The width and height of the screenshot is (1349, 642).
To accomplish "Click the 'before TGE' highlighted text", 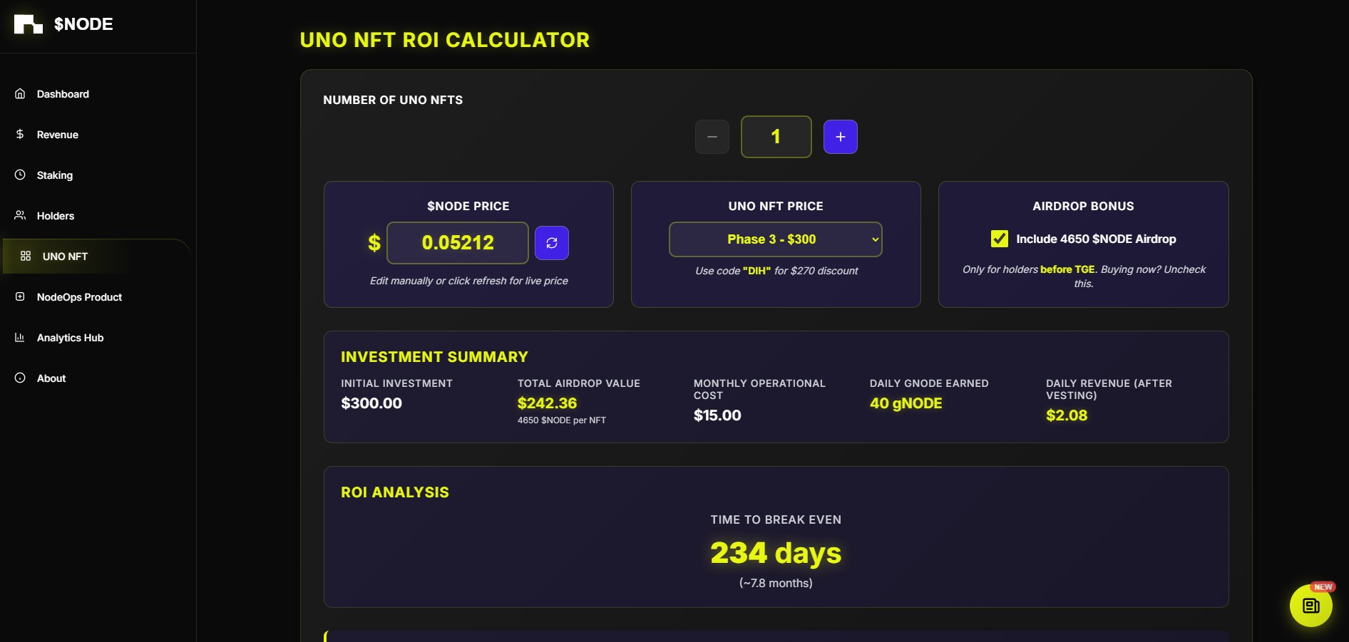I will click(x=1067, y=269).
